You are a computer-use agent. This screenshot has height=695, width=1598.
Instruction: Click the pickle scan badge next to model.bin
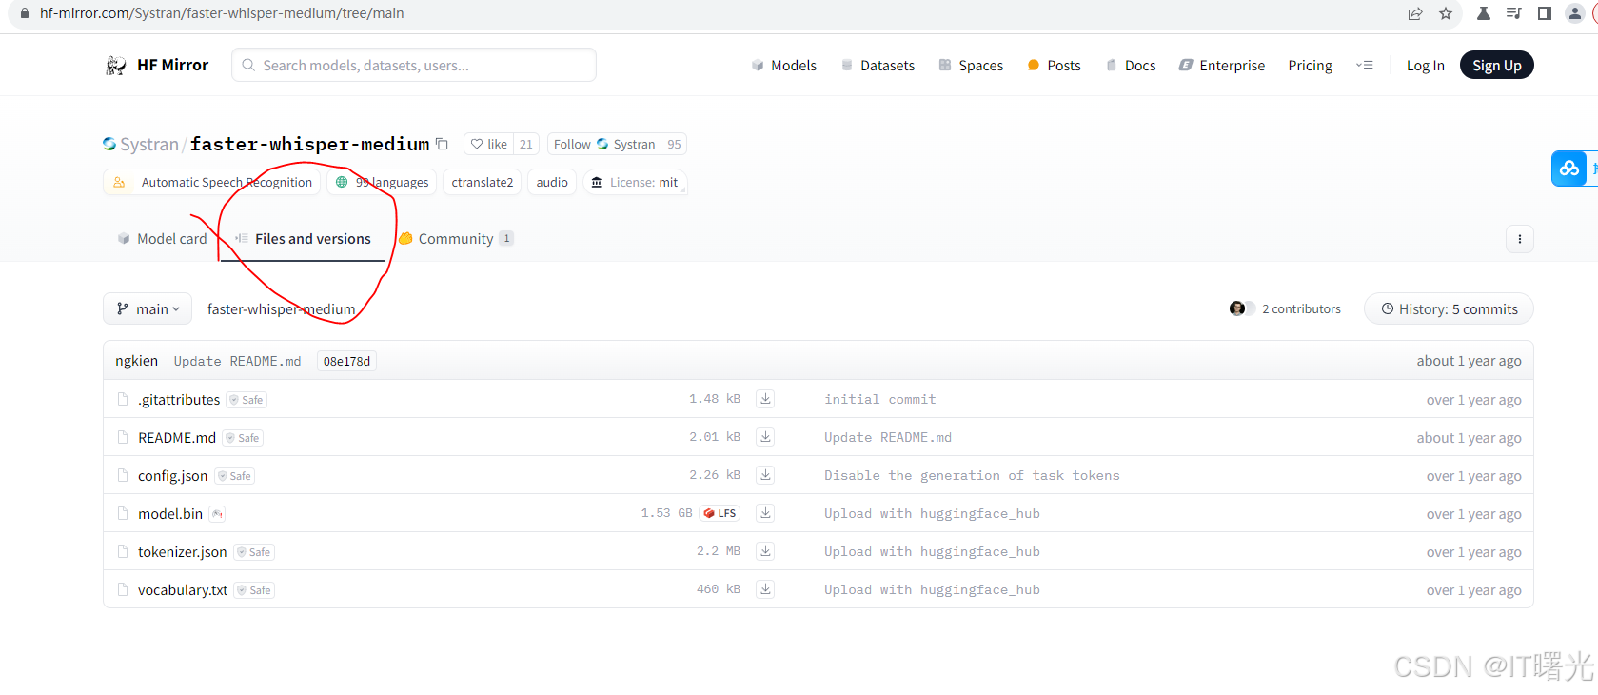coord(217,514)
